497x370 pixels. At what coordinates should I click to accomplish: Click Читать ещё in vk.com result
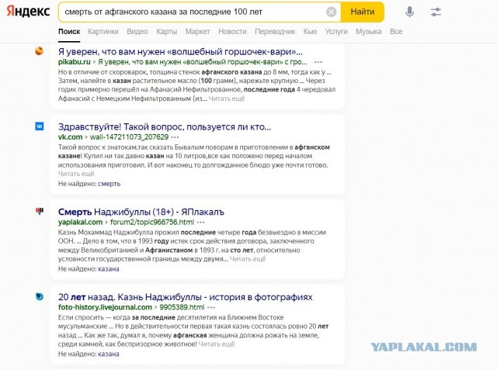pos(76,174)
